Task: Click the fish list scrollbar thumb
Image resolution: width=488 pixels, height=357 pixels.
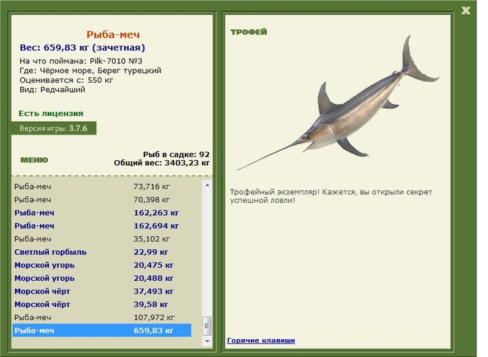Action: (x=207, y=326)
